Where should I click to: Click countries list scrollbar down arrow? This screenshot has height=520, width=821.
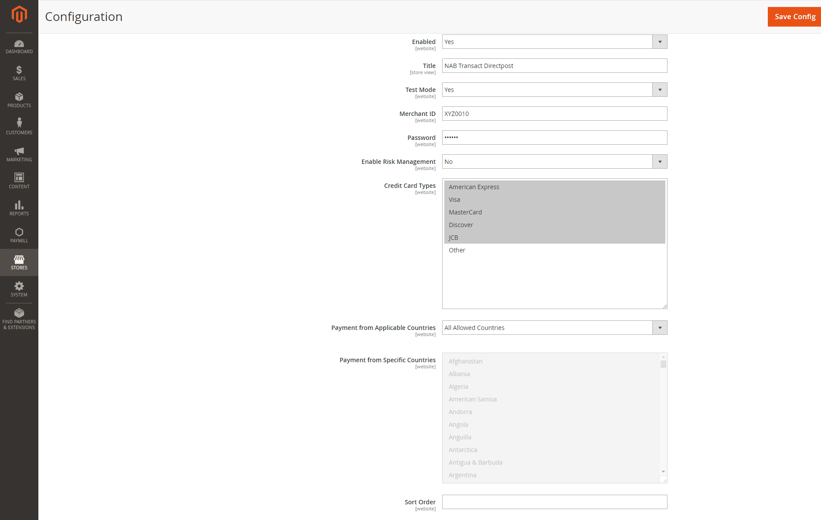pos(663,472)
